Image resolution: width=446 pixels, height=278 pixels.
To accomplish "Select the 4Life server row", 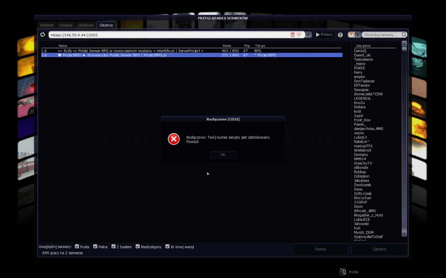I will click(x=191, y=50).
